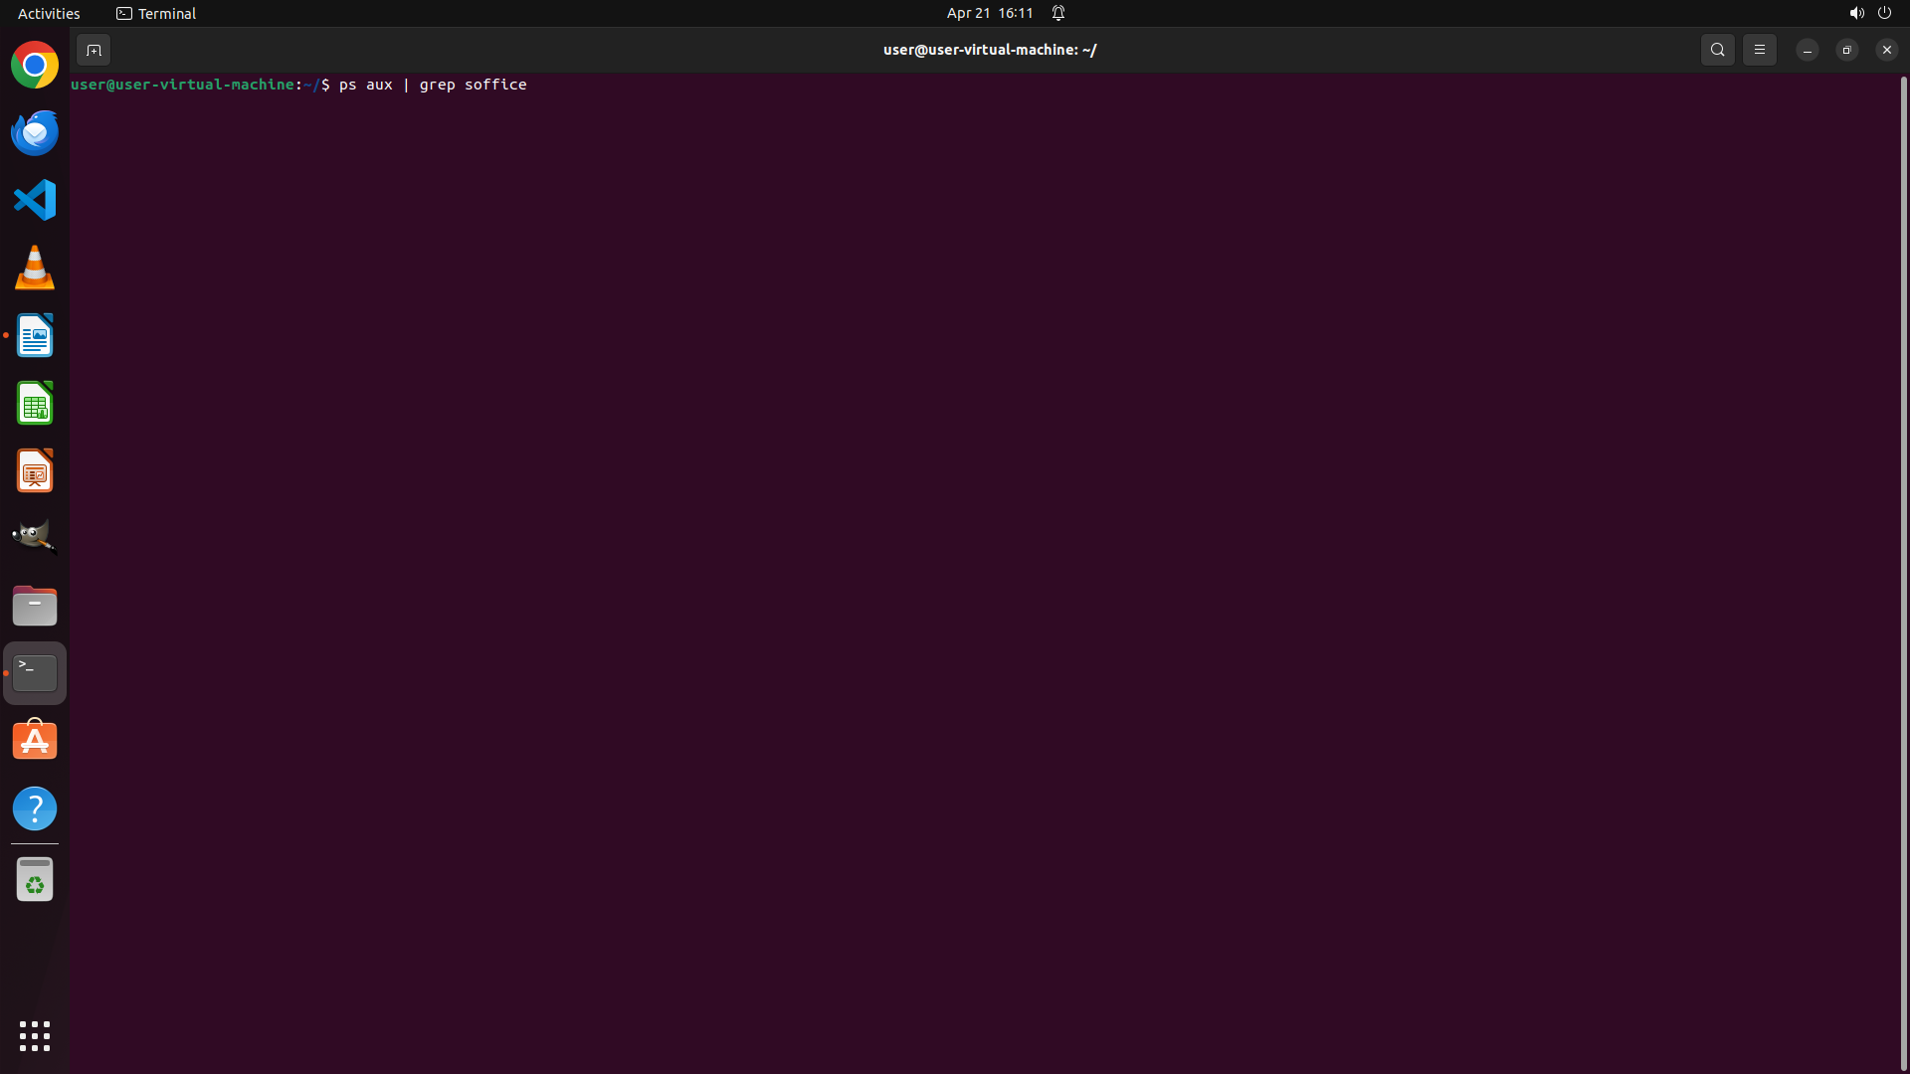
Task: Click the terminal search icon
Action: pos(1717,50)
